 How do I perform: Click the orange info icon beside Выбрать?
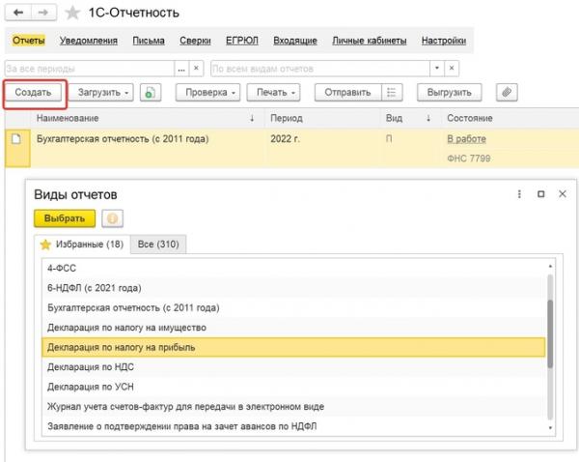point(112,218)
